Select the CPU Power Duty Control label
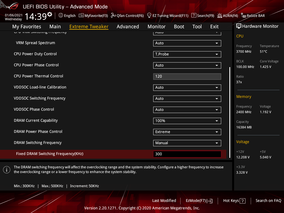Viewport: 284px width, 213px height. tap(35, 54)
